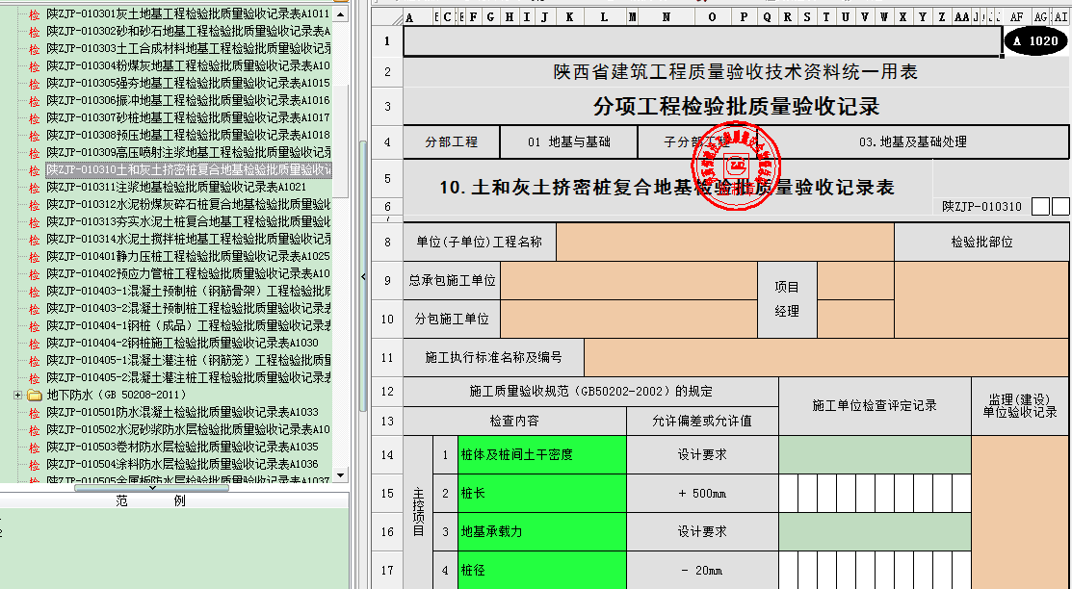This screenshot has width=1072, height=589.
Task: Tick the first small box after 陕ZJP-010310
Action: pyautogui.click(x=1040, y=207)
